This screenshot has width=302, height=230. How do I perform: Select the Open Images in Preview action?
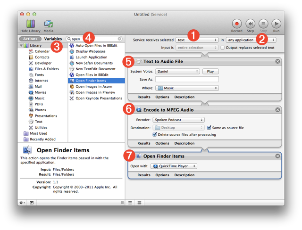96,92
